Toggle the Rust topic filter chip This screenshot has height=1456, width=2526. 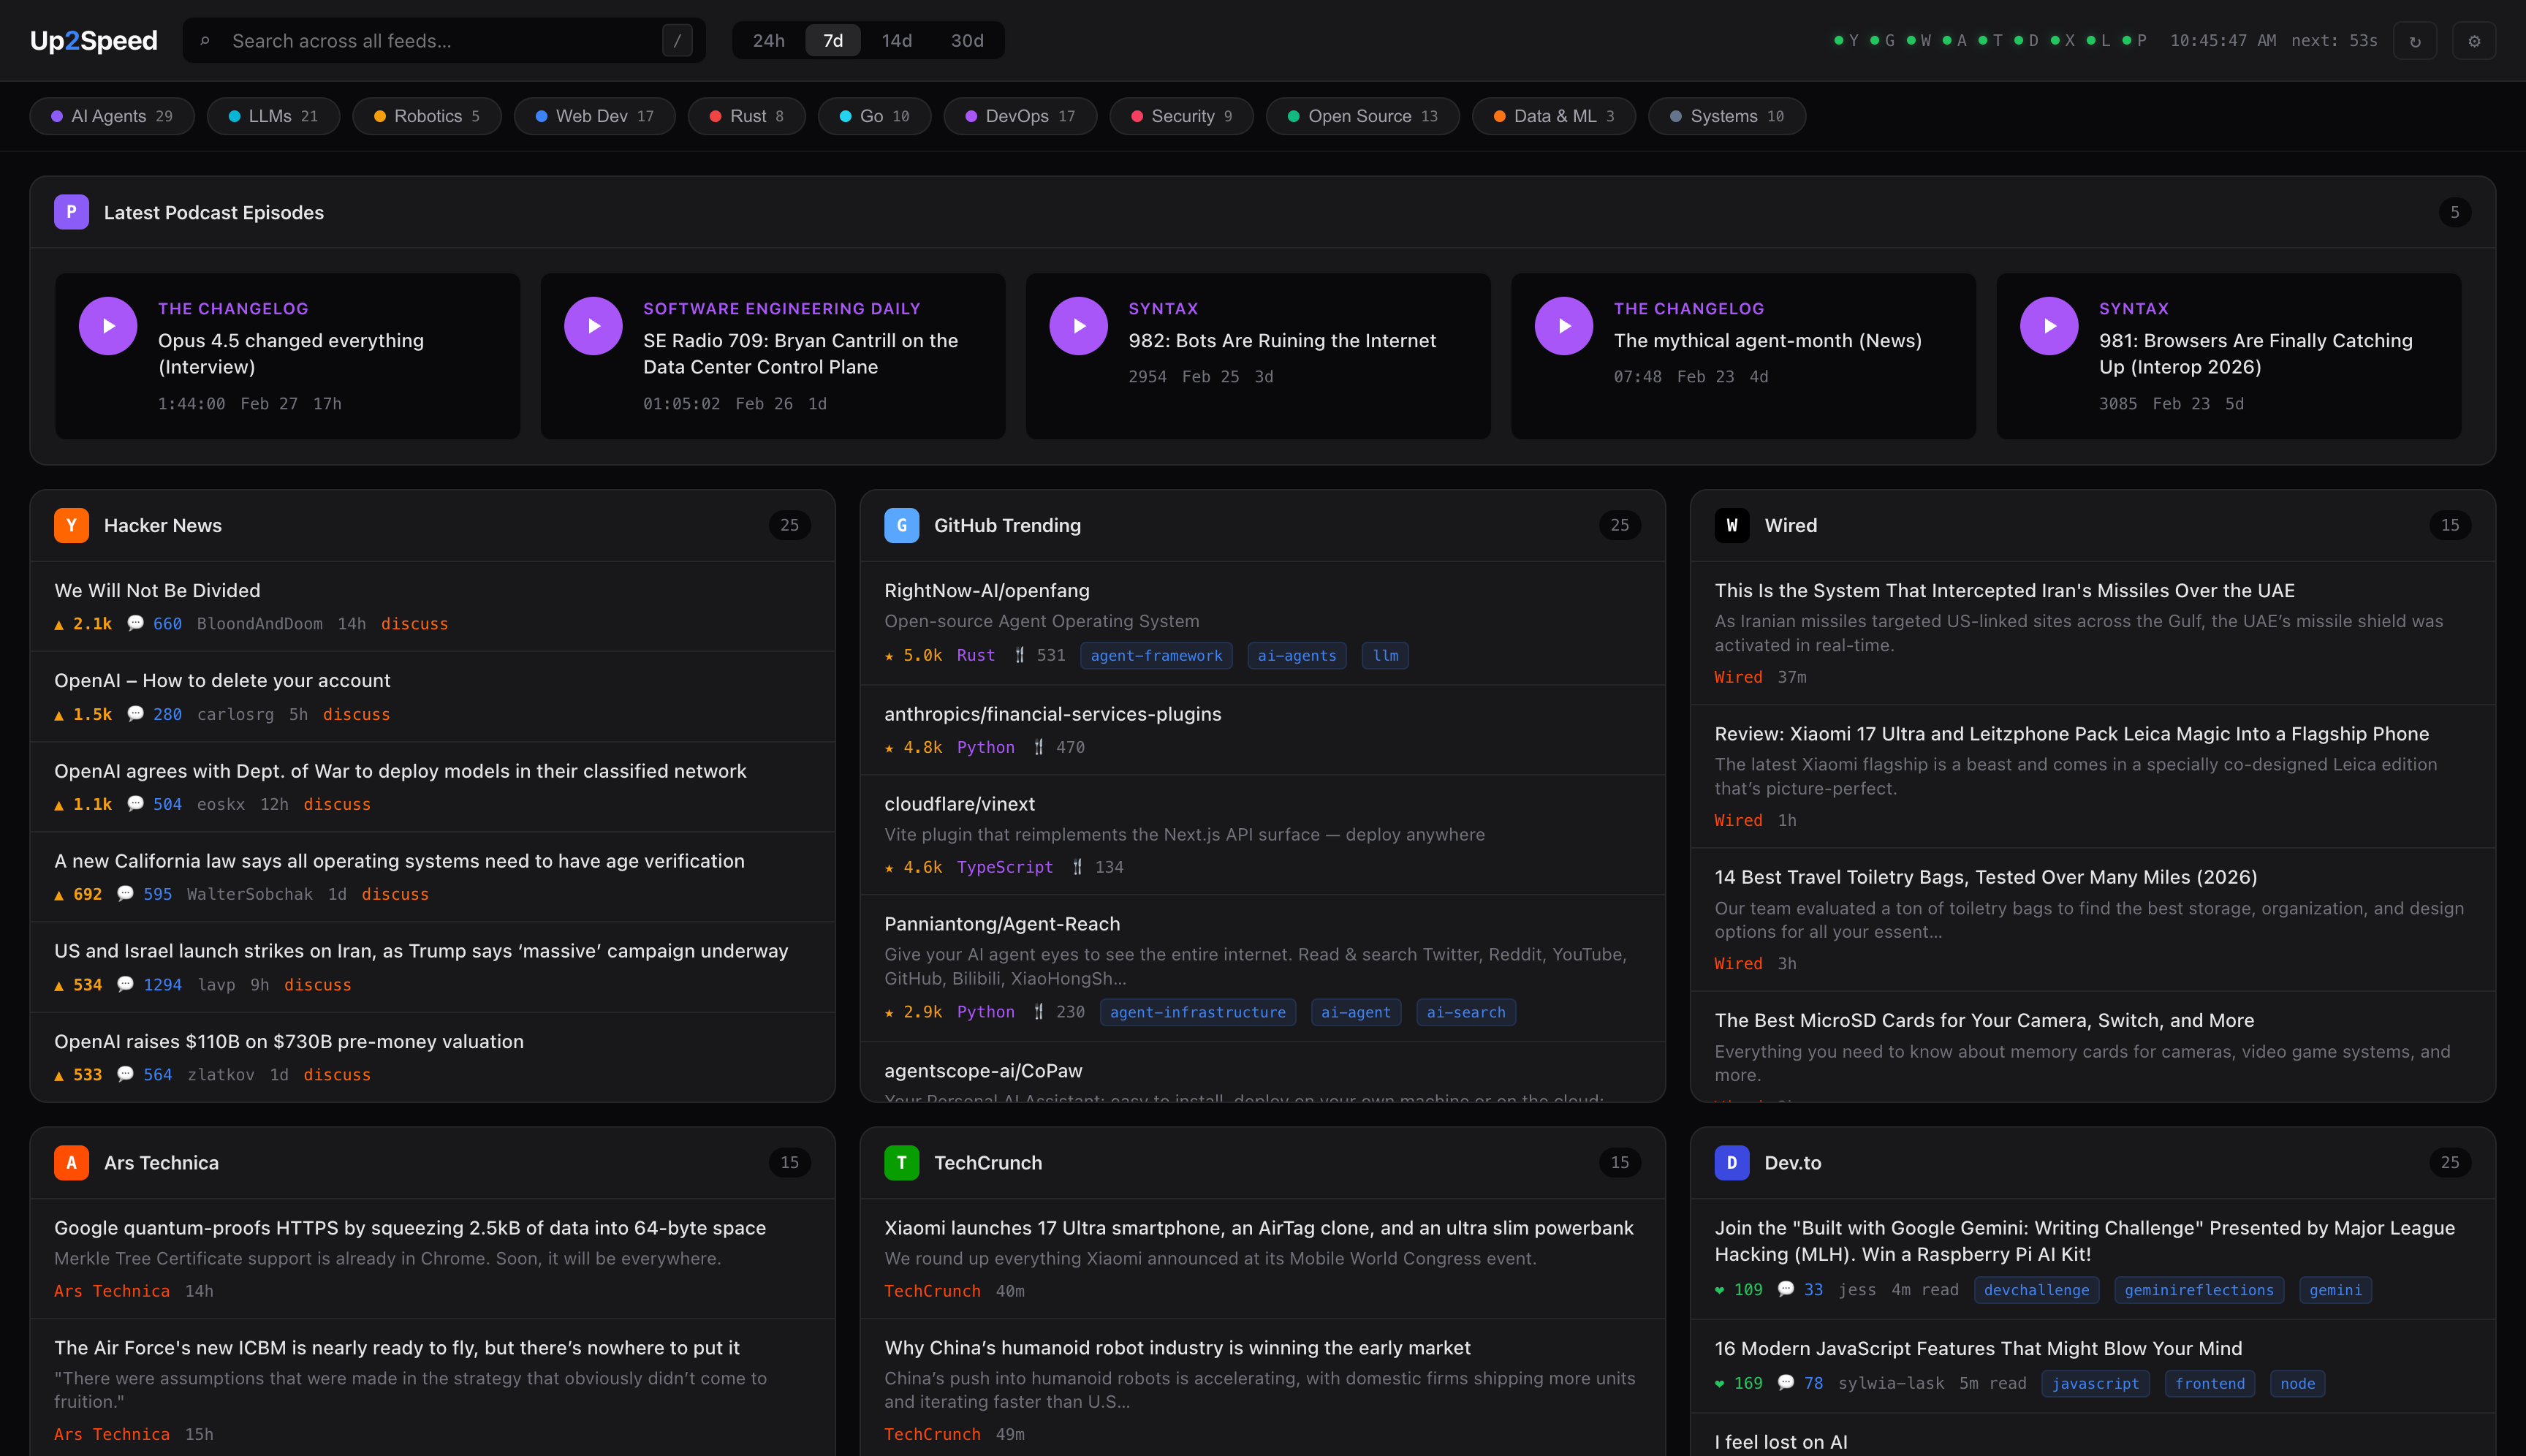(746, 116)
